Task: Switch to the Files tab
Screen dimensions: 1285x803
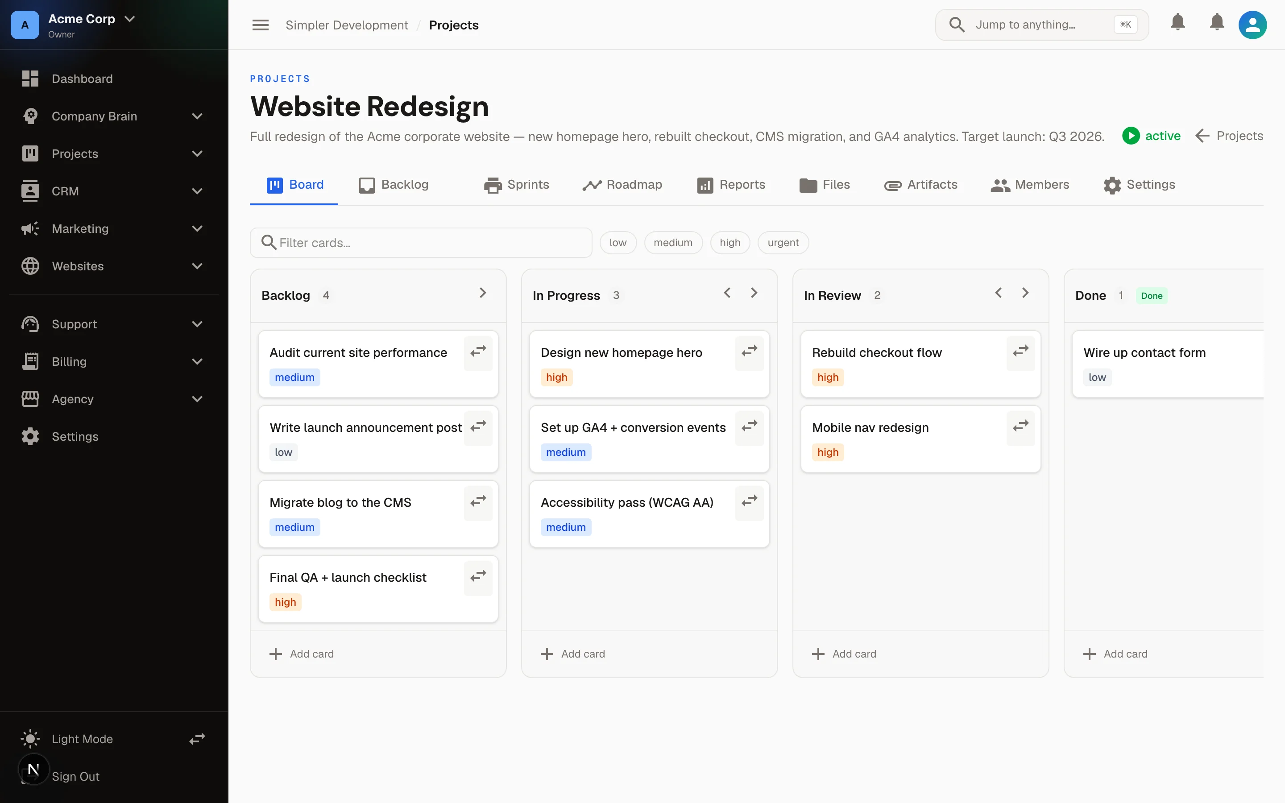Action: [x=825, y=185]
